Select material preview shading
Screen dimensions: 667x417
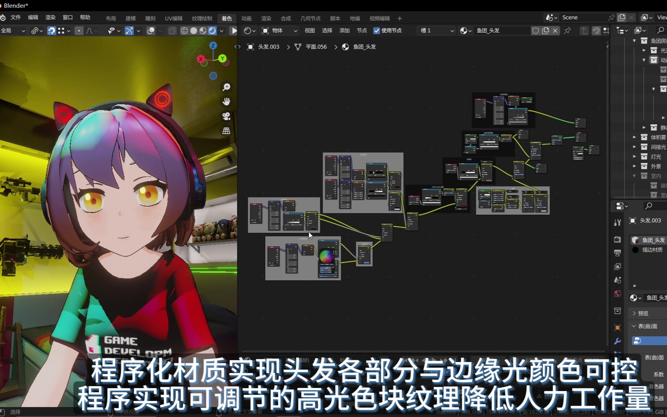tap(203, 31)
